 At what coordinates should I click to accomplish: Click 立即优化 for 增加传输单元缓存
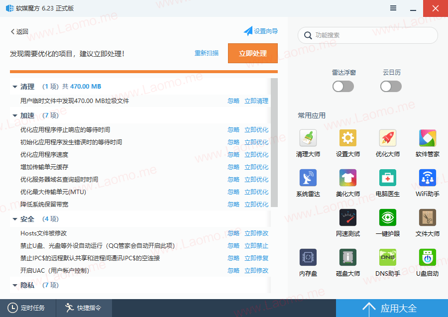click(x=256, y=167)
